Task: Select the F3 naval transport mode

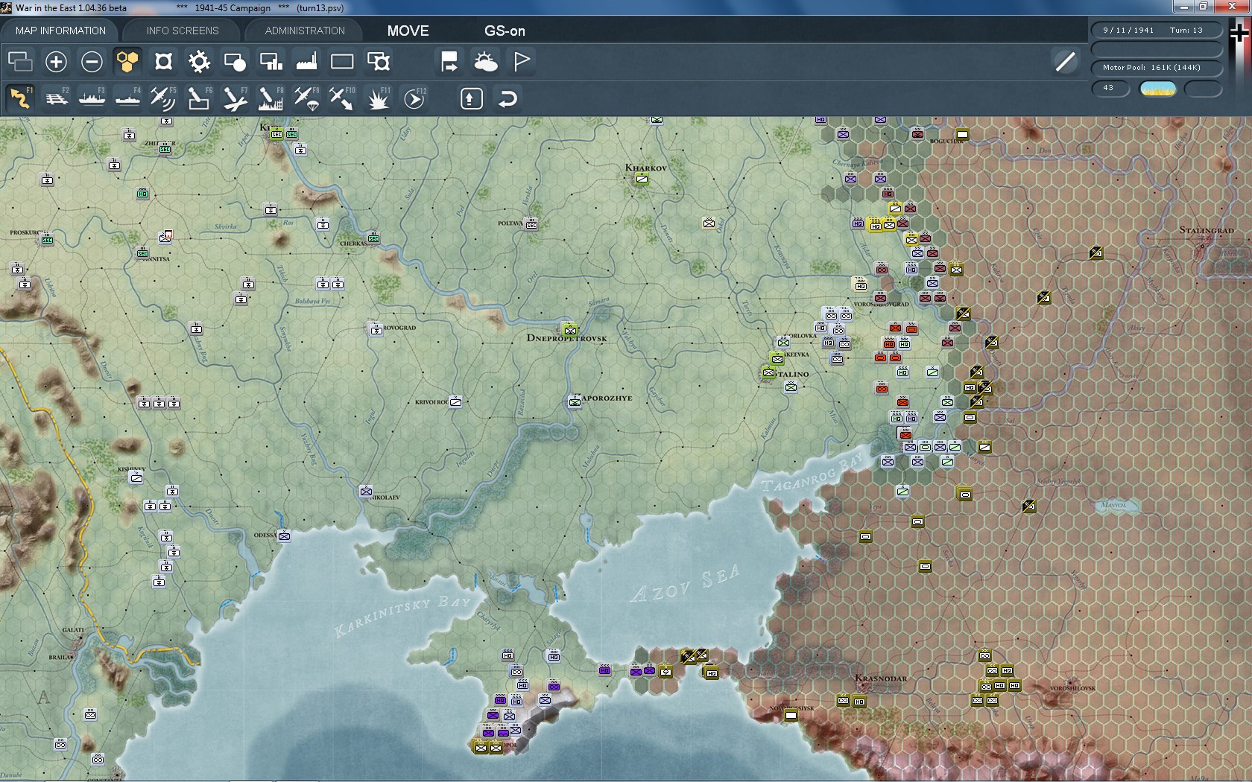Action: pos(92,98)
